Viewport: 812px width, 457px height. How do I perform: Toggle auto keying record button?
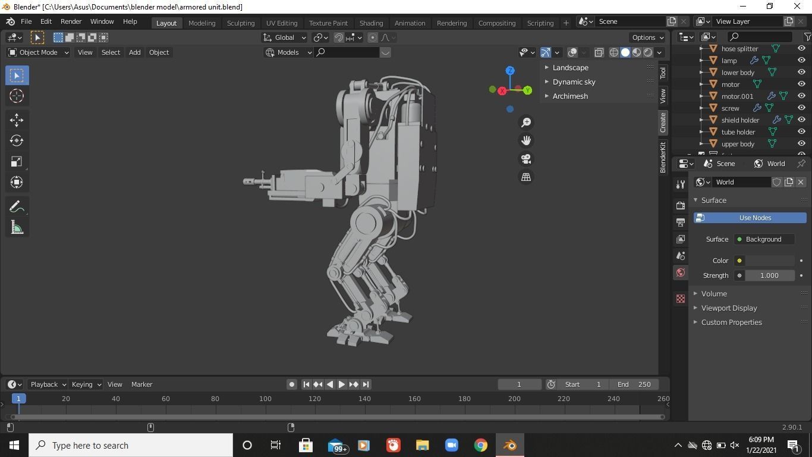(291, 384)
